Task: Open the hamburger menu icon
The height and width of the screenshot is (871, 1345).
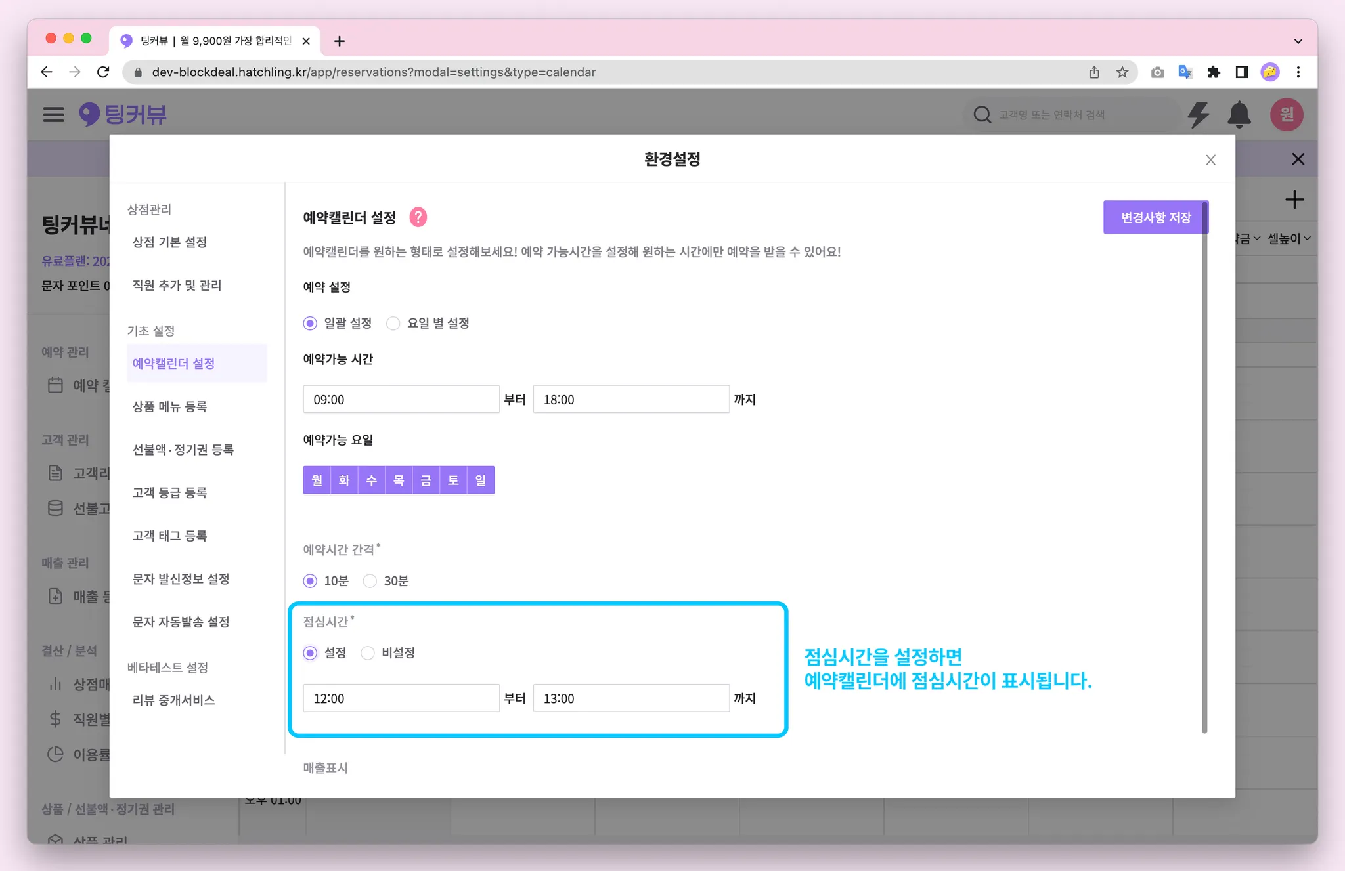Action: tap(54, 115)
